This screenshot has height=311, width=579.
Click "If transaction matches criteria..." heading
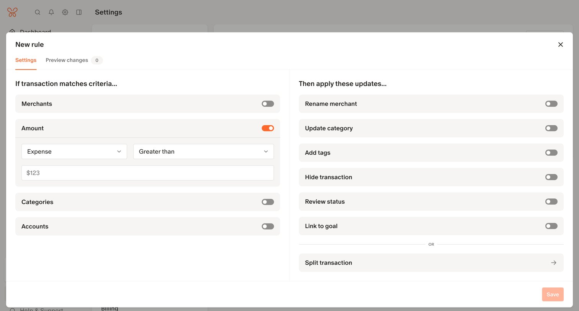click(x=66, y=84)
